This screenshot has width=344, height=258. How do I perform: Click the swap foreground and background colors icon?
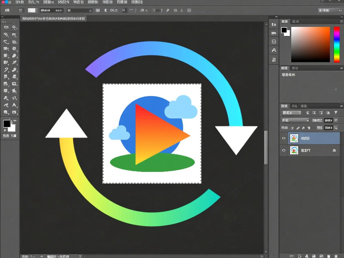(x=14, y=120)
